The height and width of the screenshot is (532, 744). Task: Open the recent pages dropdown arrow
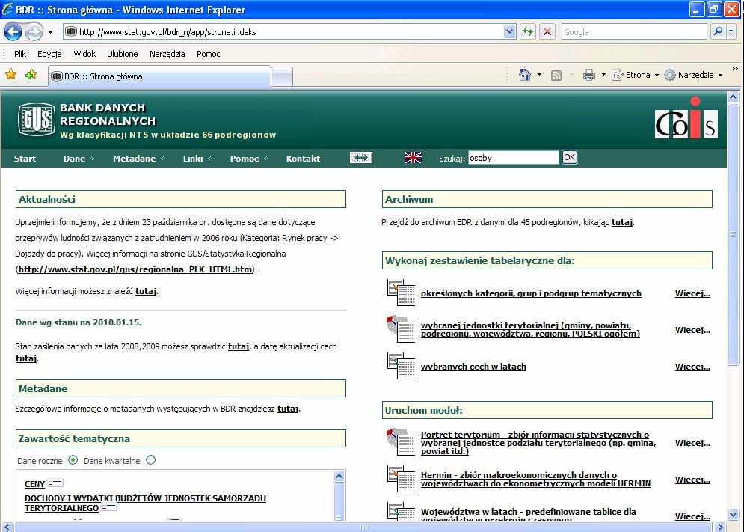50,32
